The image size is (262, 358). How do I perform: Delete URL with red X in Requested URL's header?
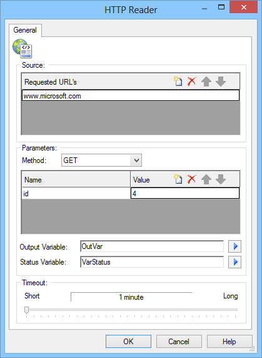tap(192, 82)
